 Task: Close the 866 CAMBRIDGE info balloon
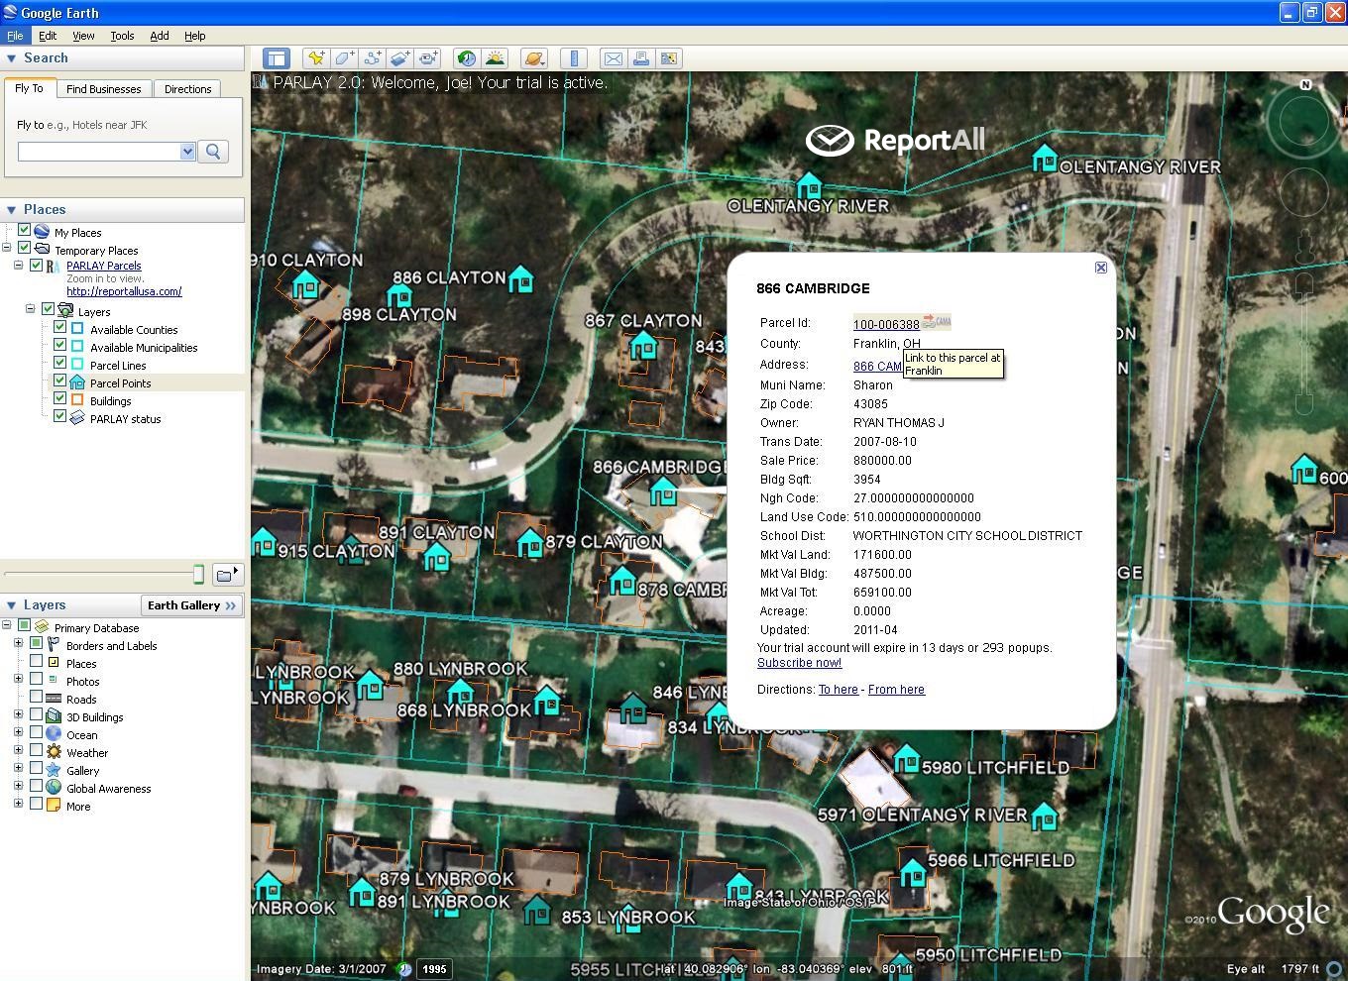1100,268
